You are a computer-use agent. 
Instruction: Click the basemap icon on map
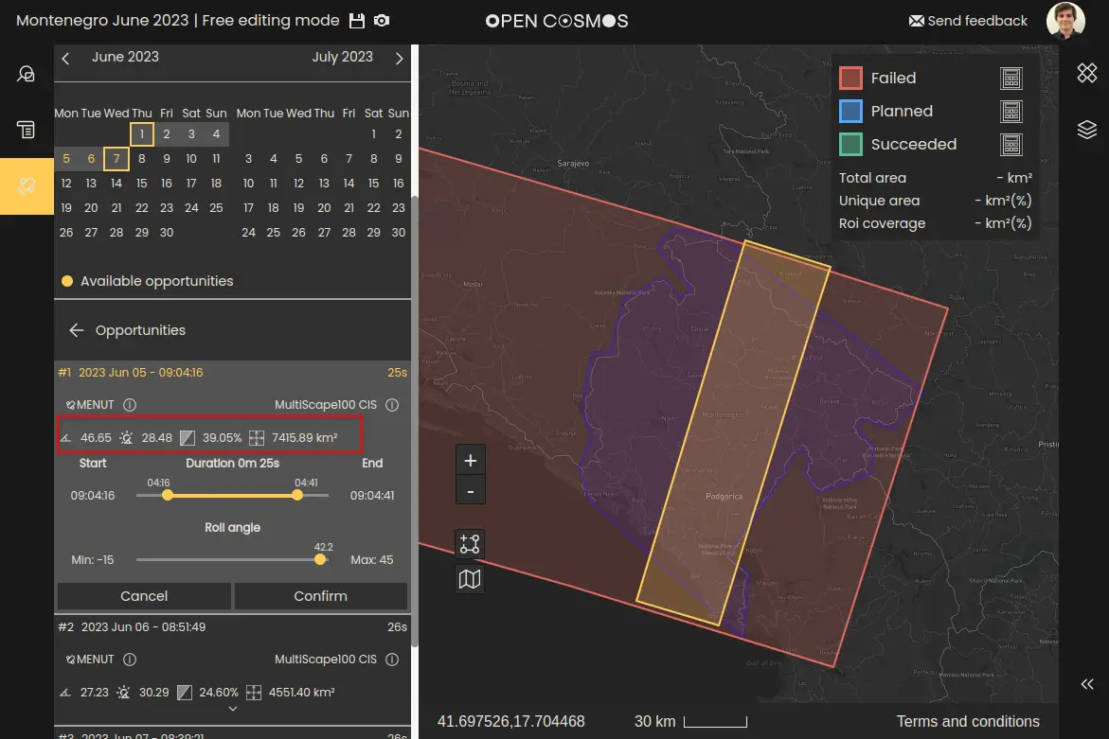pos(470,579)
